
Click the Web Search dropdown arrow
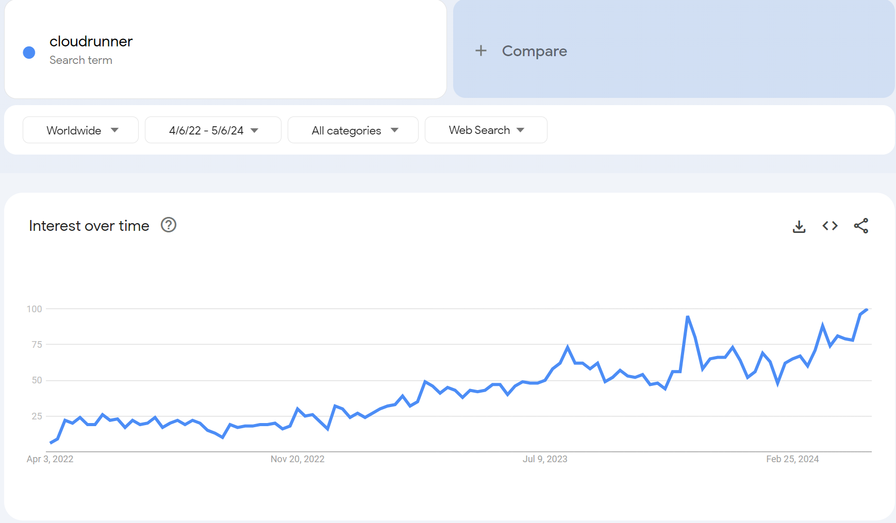[x=521, y=130]
